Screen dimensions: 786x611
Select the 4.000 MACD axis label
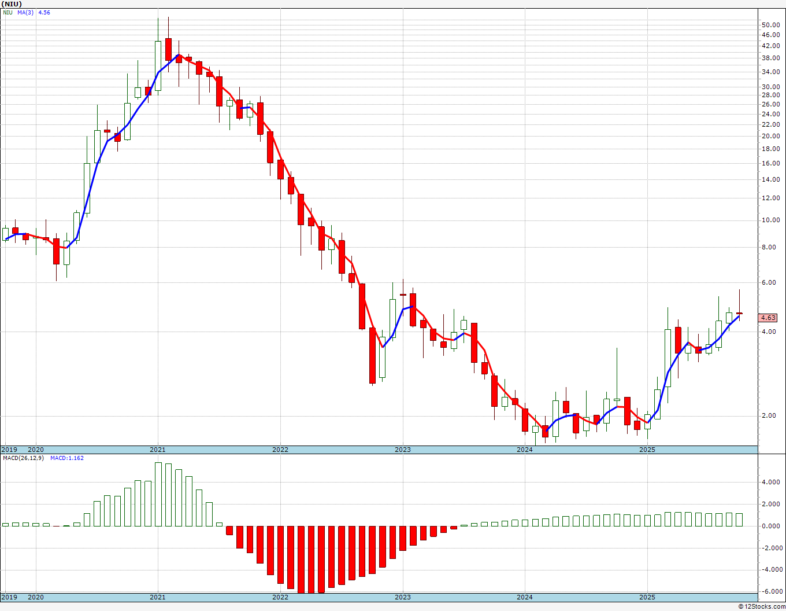(770, 483)
